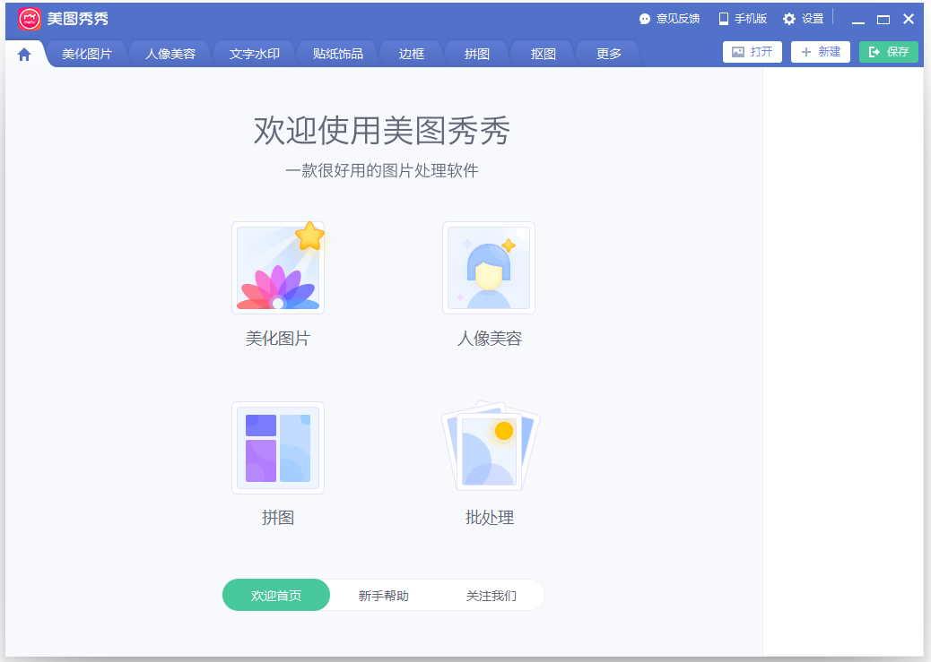Click the Home tab icon
931x662 pixels.
click(x=25, y=53)
